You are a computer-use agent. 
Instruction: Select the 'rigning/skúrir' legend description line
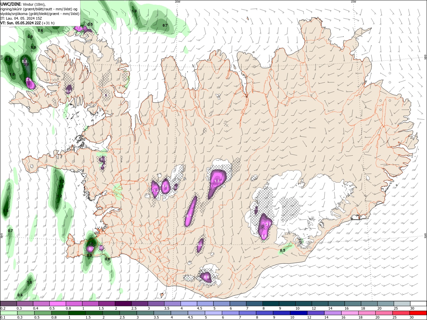coord(39,9)
